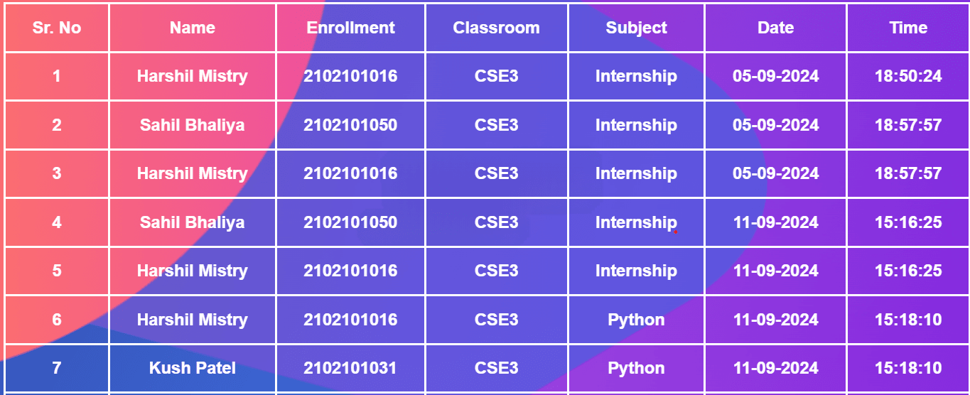Viewport: 970px width, 395px height.
Task: Click the Sr. No column header
Action: tap(57, 28)
